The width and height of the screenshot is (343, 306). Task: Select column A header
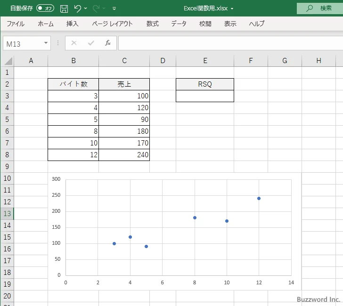(31, 61)
